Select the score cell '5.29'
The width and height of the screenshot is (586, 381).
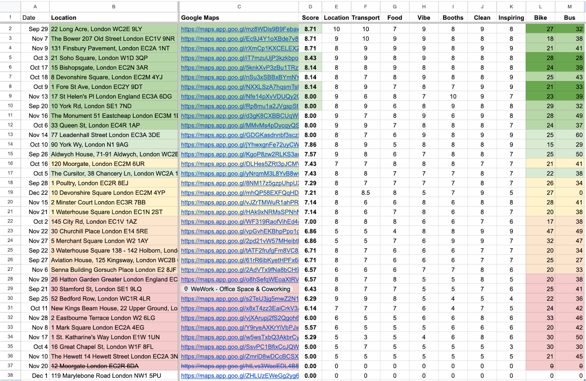pyautogui.click(x=310, y=337)
